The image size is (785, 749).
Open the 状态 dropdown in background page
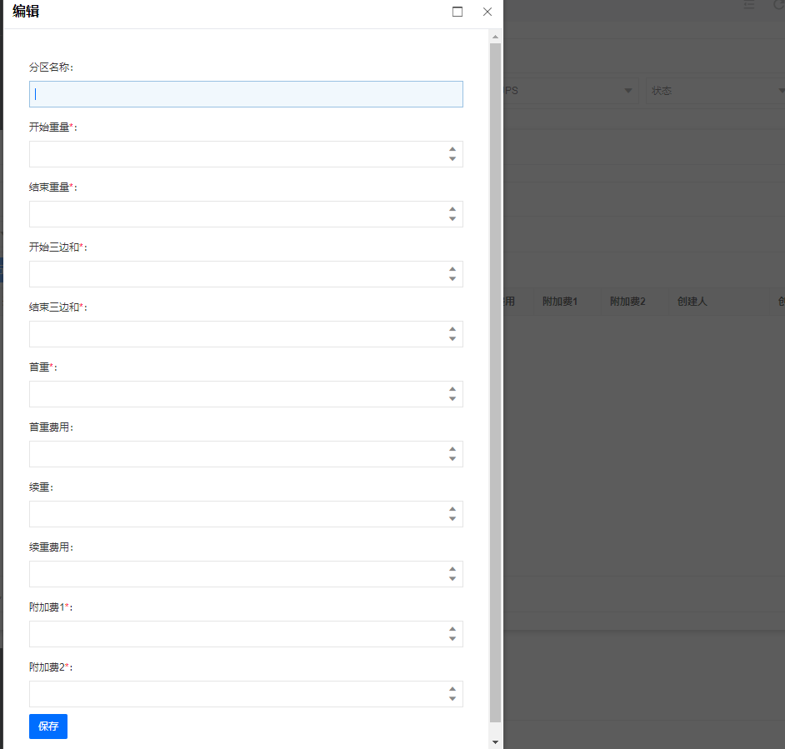coord(715,91)
